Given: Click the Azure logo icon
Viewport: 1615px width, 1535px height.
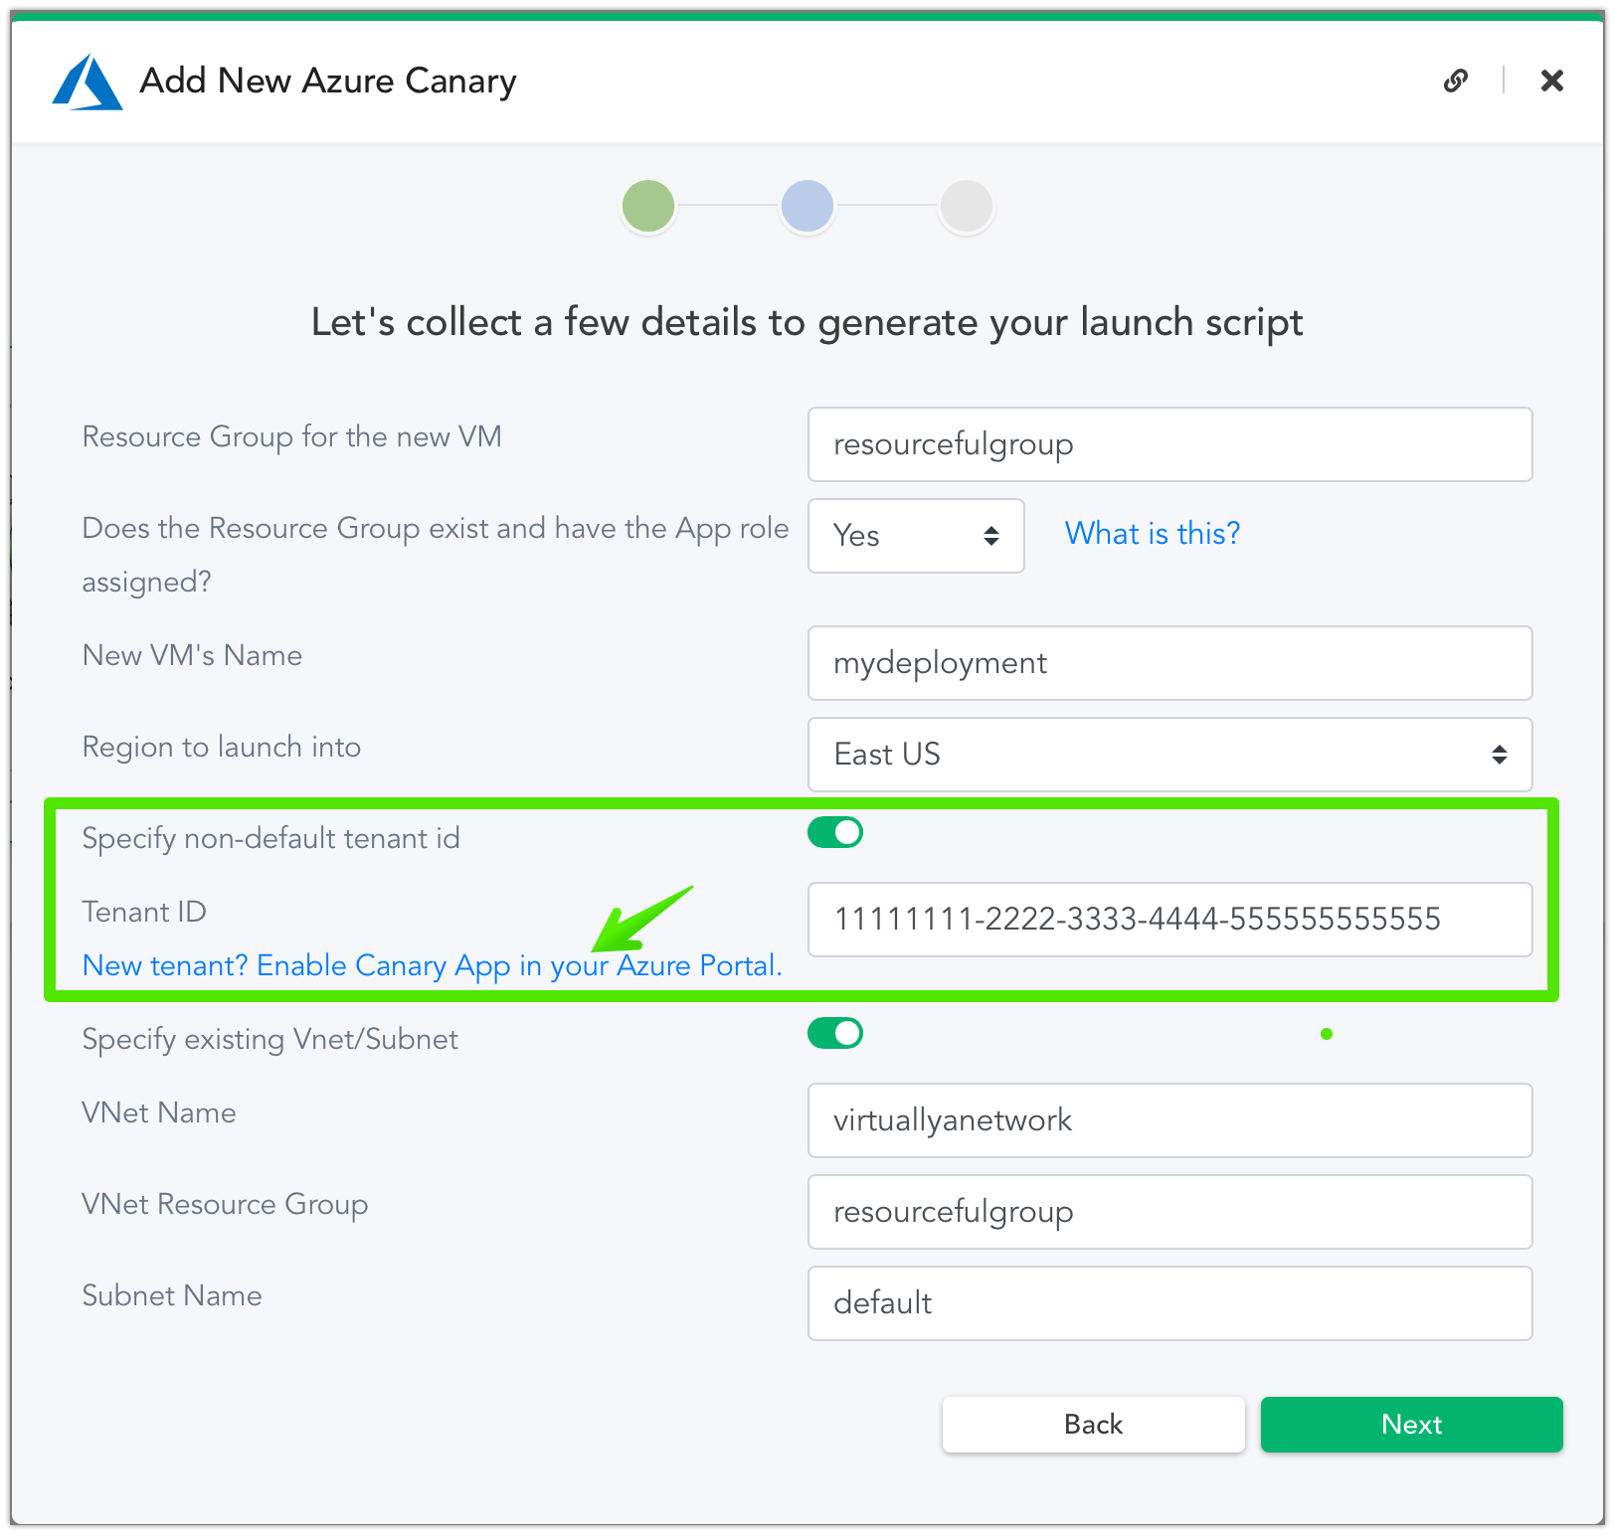Looking at the screenshot, I should click(x=88, y=82).
